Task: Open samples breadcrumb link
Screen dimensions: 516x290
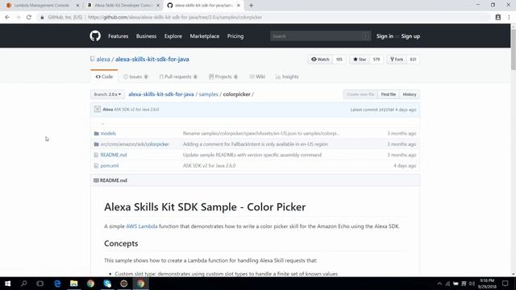Action: click(x=208, y=94)
